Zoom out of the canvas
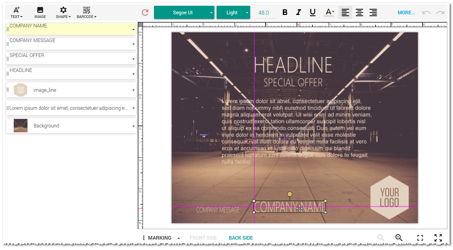The height and width of the screenshot is (250, 453). tap(381, 237)
